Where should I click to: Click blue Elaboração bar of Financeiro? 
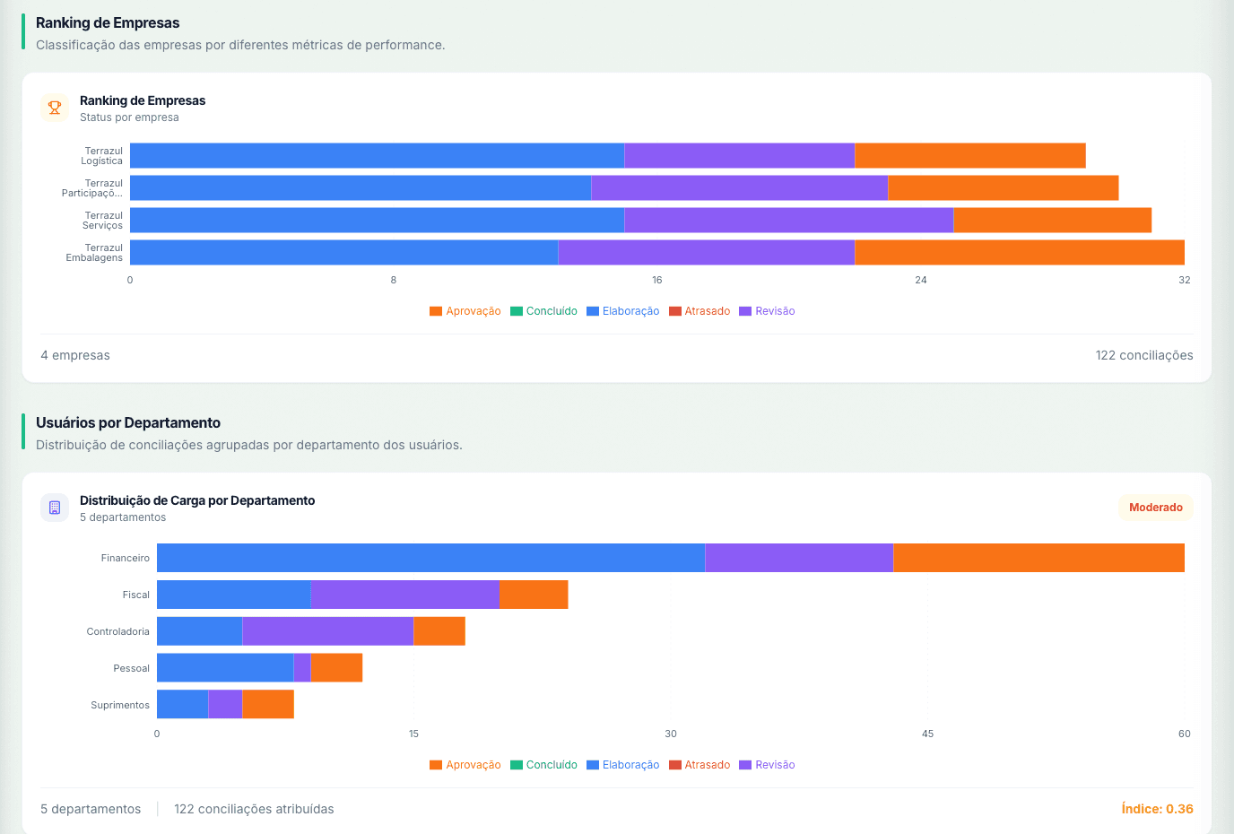coord(430,558)
